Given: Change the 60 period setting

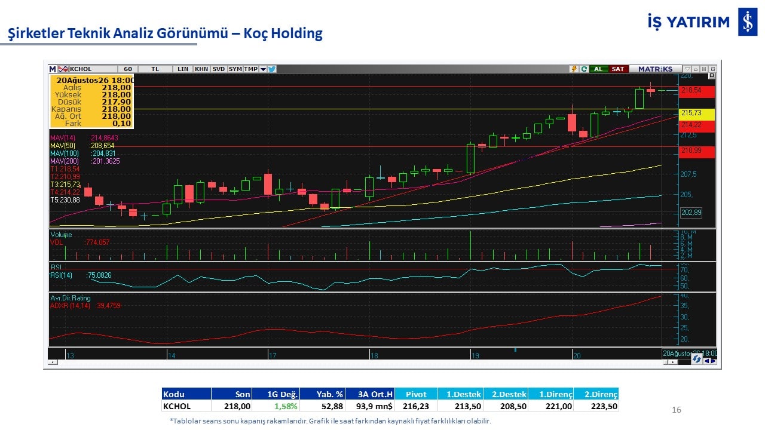Looking at the screenshot, I should click(x=128, y=69).
